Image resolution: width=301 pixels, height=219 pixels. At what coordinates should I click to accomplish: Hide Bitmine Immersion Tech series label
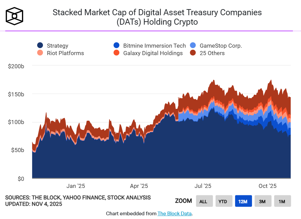click(154, 46)
